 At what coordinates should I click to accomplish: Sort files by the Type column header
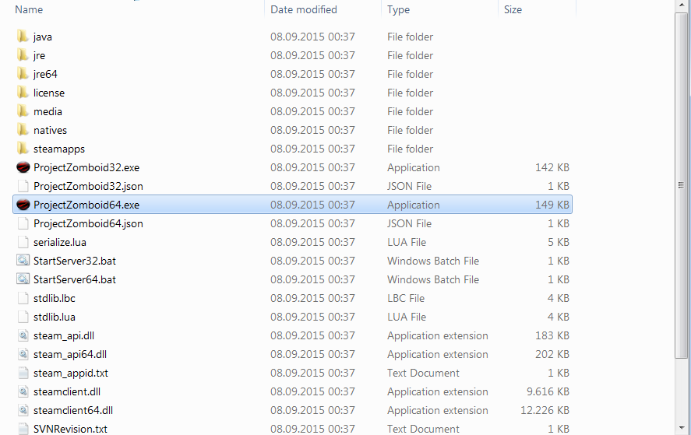(x=398, y=9)
